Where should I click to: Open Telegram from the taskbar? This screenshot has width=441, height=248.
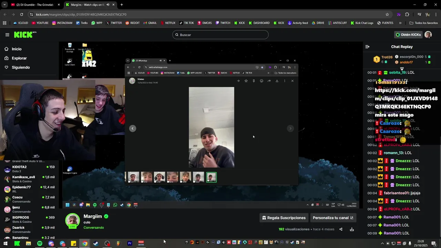coord(62,244)
